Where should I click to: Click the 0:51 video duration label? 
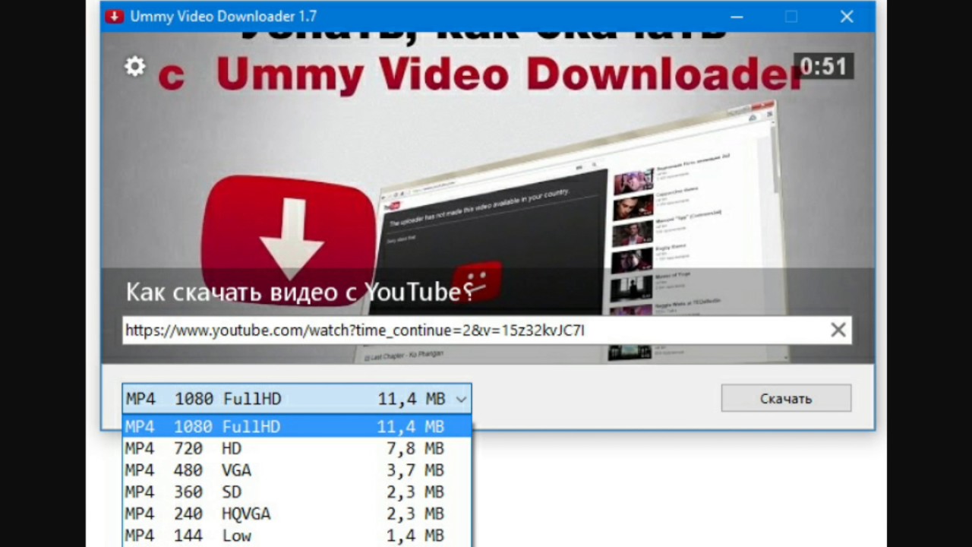[x=823, y=66]
